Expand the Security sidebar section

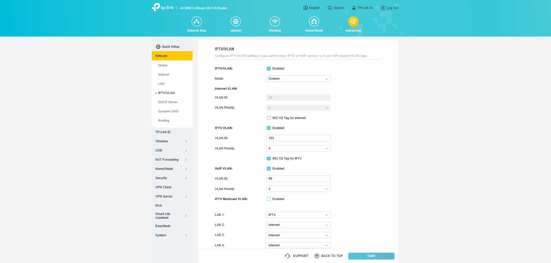pos(172,178)
